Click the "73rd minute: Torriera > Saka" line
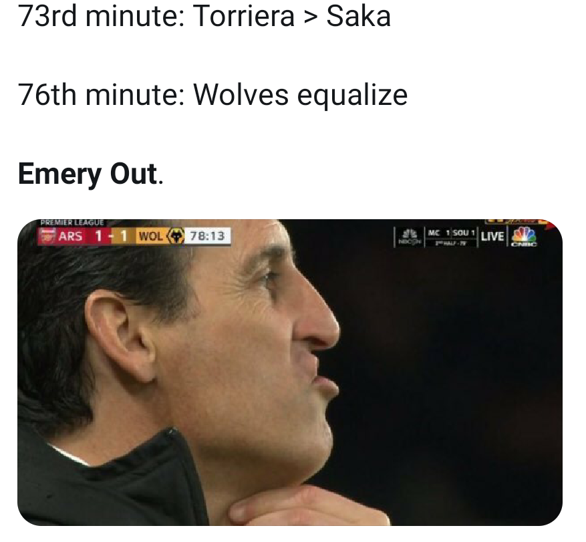This screenshot has height=542, width=586. click(204, 17)
